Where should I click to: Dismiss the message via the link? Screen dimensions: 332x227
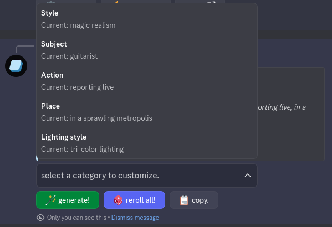click(x=135, y=218)
